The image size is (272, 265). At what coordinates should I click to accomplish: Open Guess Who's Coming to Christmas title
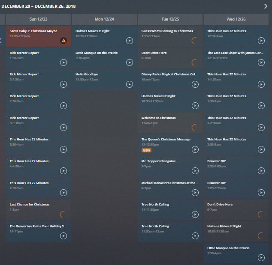167,31
